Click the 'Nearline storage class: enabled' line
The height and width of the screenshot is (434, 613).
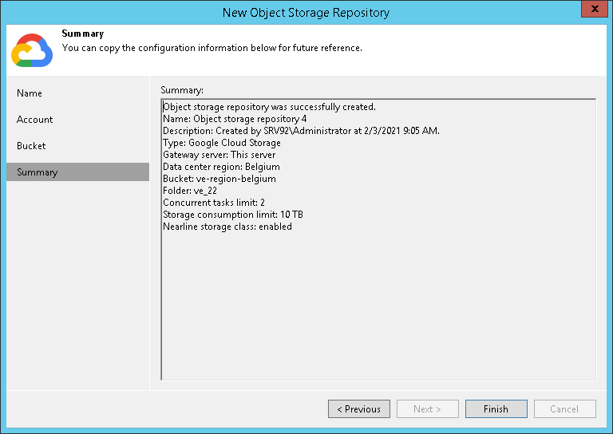coord(227,227)
